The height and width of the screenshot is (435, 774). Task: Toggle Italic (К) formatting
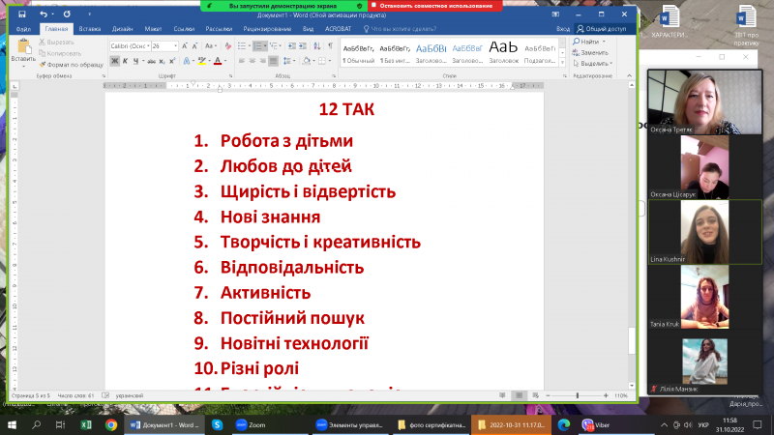[126, 61]
